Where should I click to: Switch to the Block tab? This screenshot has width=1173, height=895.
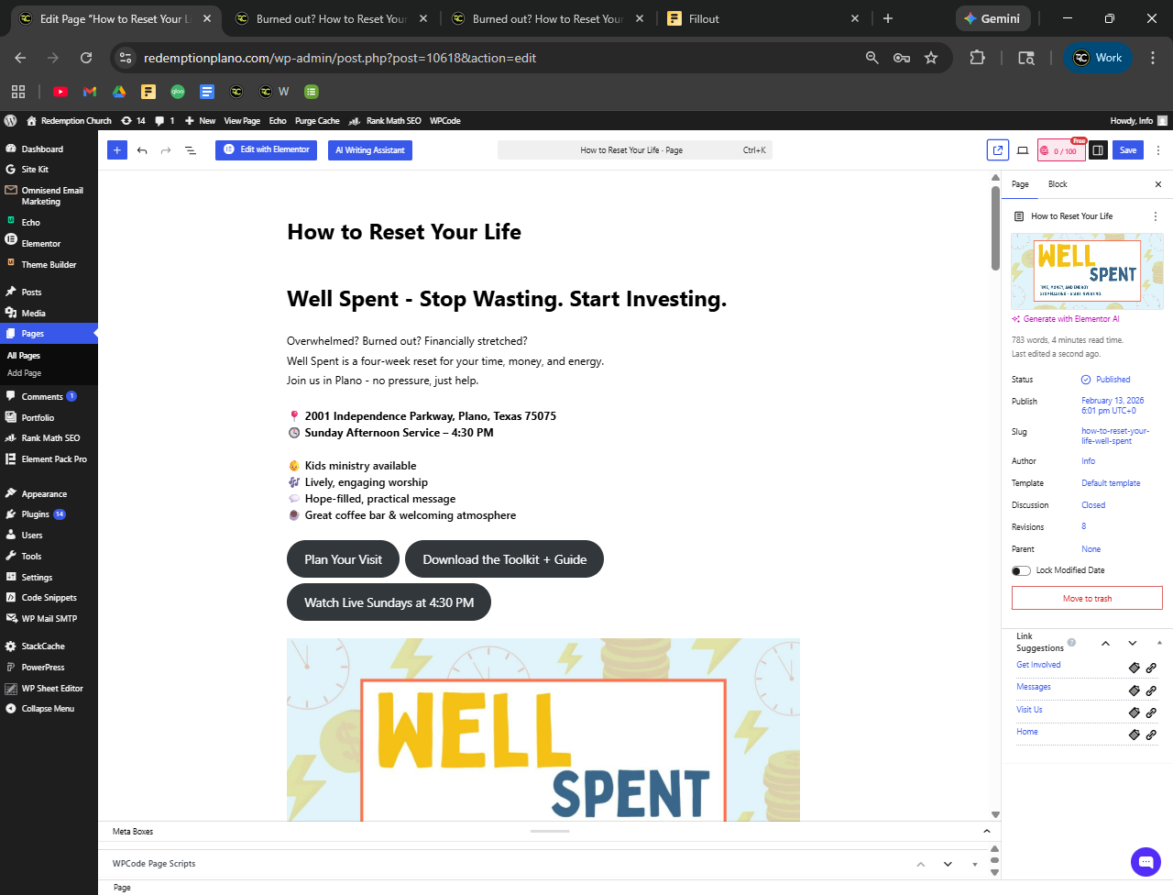point(1058,184)
